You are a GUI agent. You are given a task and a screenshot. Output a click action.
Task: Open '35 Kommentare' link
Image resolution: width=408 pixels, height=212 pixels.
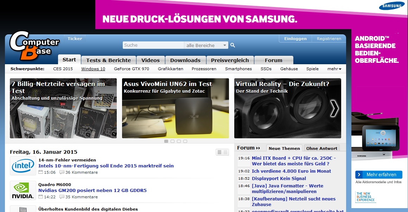coord(82,197)
